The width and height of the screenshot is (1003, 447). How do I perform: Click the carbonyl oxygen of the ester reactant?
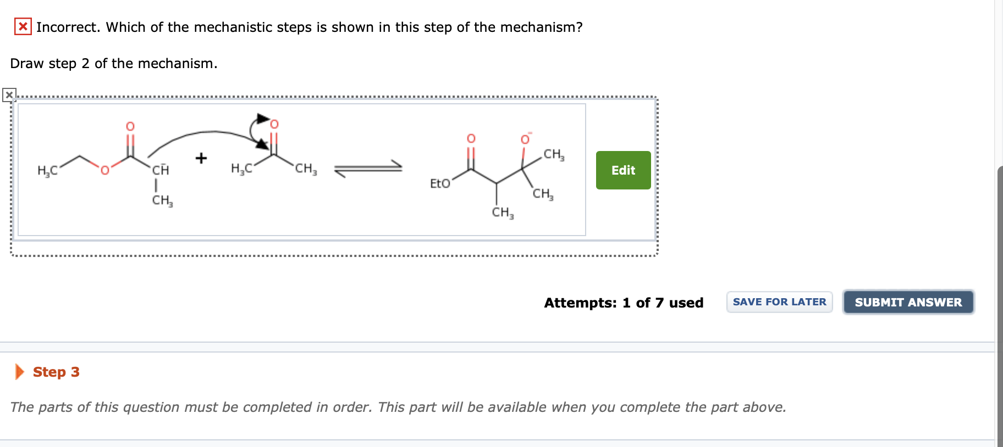pos(130,125)
